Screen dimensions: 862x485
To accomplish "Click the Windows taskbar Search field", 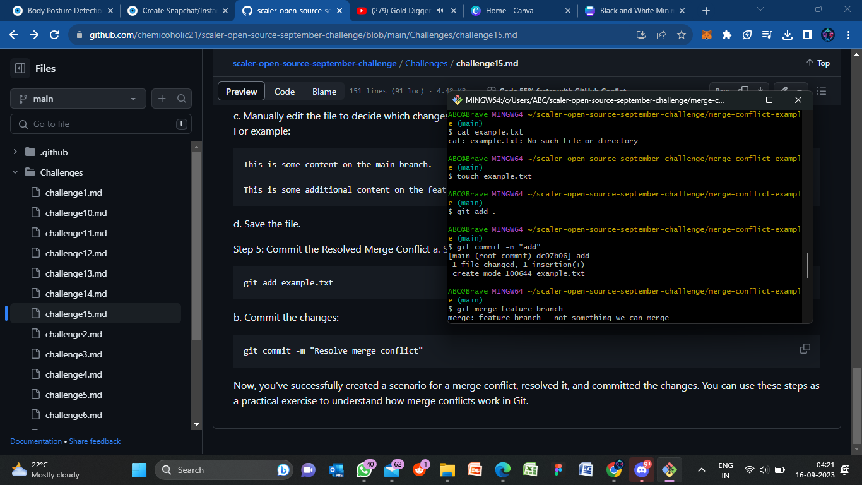I will point(224,470).
